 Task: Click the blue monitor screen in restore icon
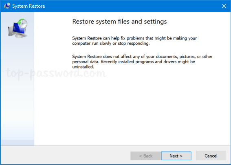[x=18, y=29]
